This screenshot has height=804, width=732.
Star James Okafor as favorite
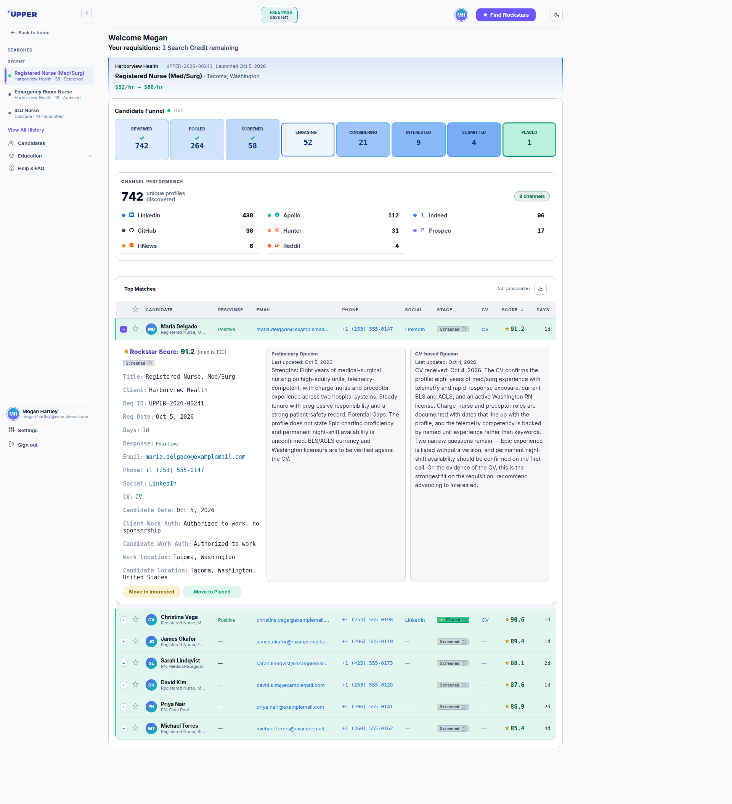[136, 641]
